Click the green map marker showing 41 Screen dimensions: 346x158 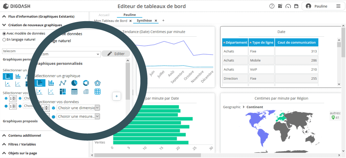pos(333,118)
